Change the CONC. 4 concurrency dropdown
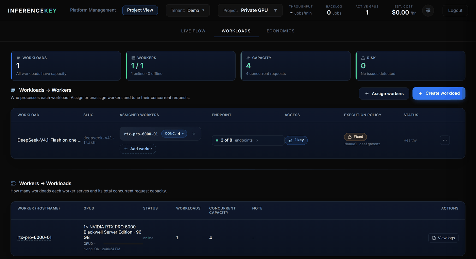Viewport: 476px width, 259px height. point(174,134)
